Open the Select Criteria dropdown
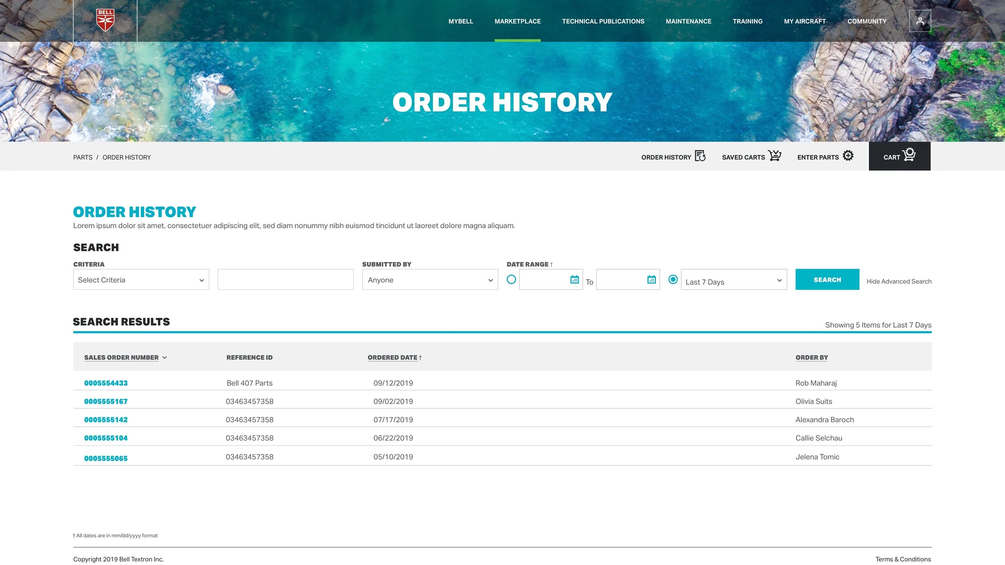The image size is (1005, 565). pyautogui.click(x=141, y=279)
